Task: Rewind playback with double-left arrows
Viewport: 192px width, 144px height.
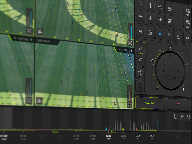Action: tap(140, 31)
